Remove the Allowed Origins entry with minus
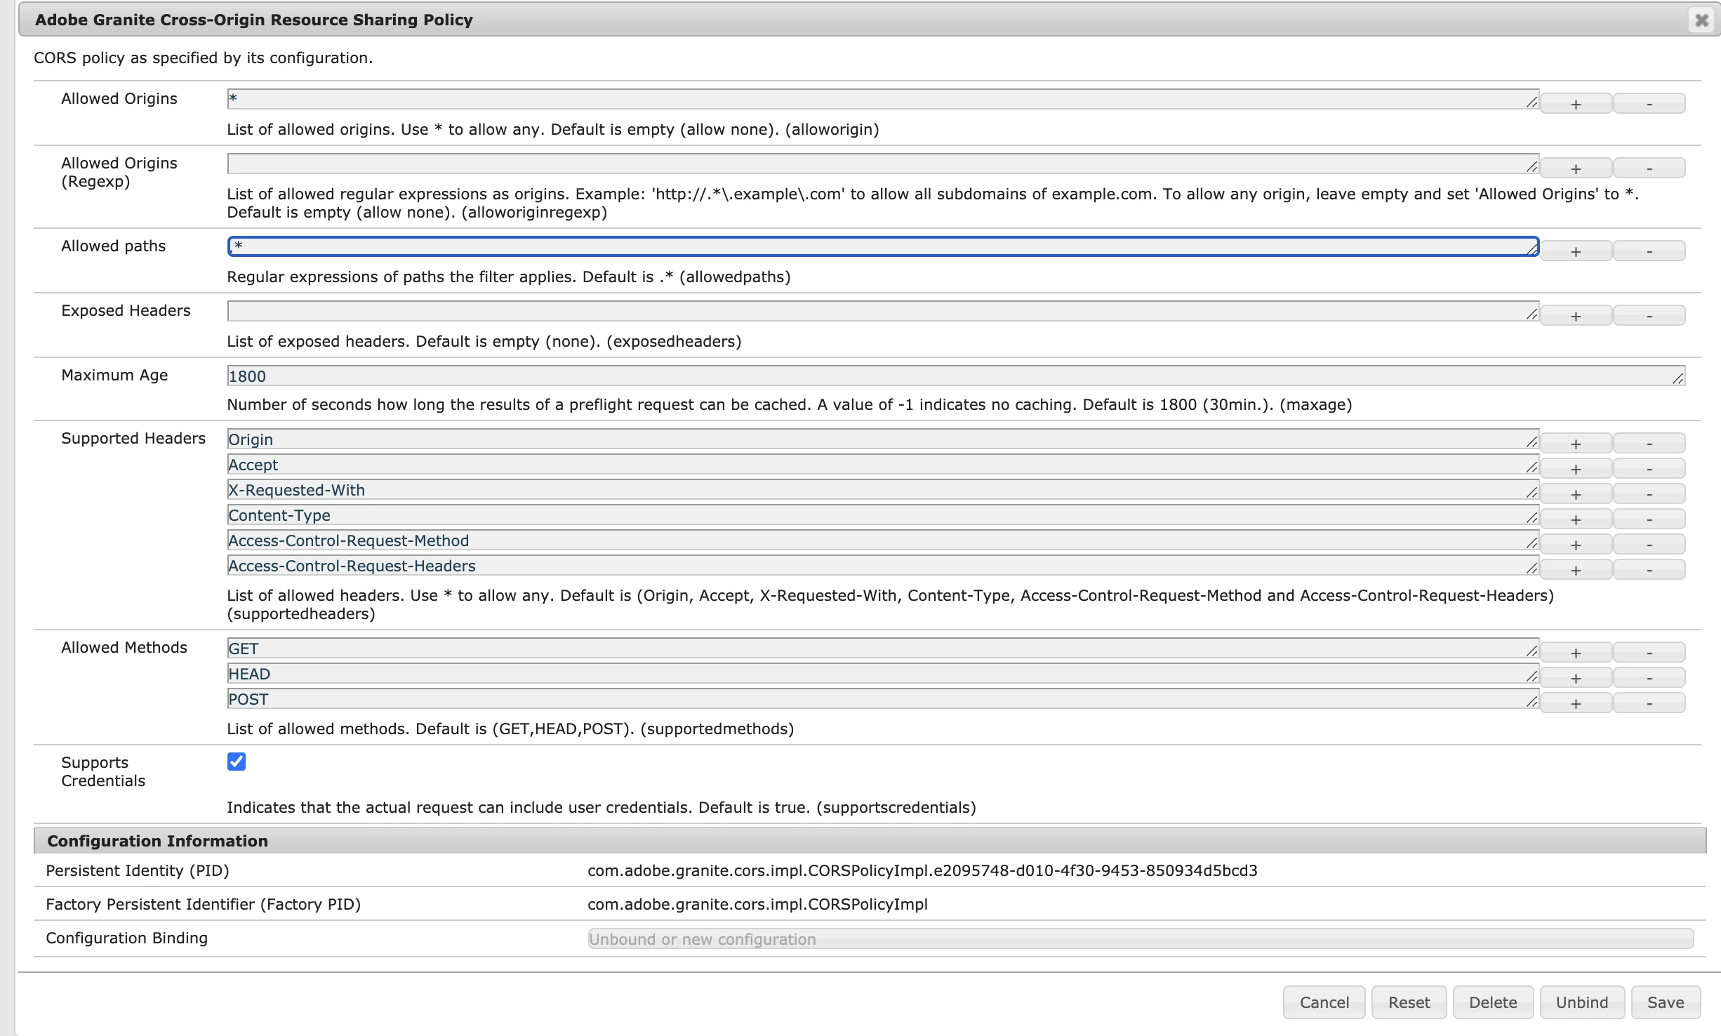Viewport: 1721px width, 1036px height. coord(1649,104)
